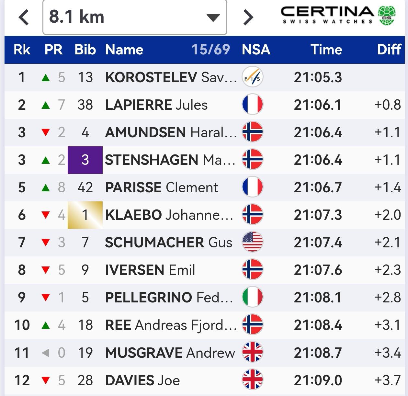The height and width of the screenshot is (396, 408).
Task: Click the Italian flag beside Pellegrino
Action: click(253, 297)
